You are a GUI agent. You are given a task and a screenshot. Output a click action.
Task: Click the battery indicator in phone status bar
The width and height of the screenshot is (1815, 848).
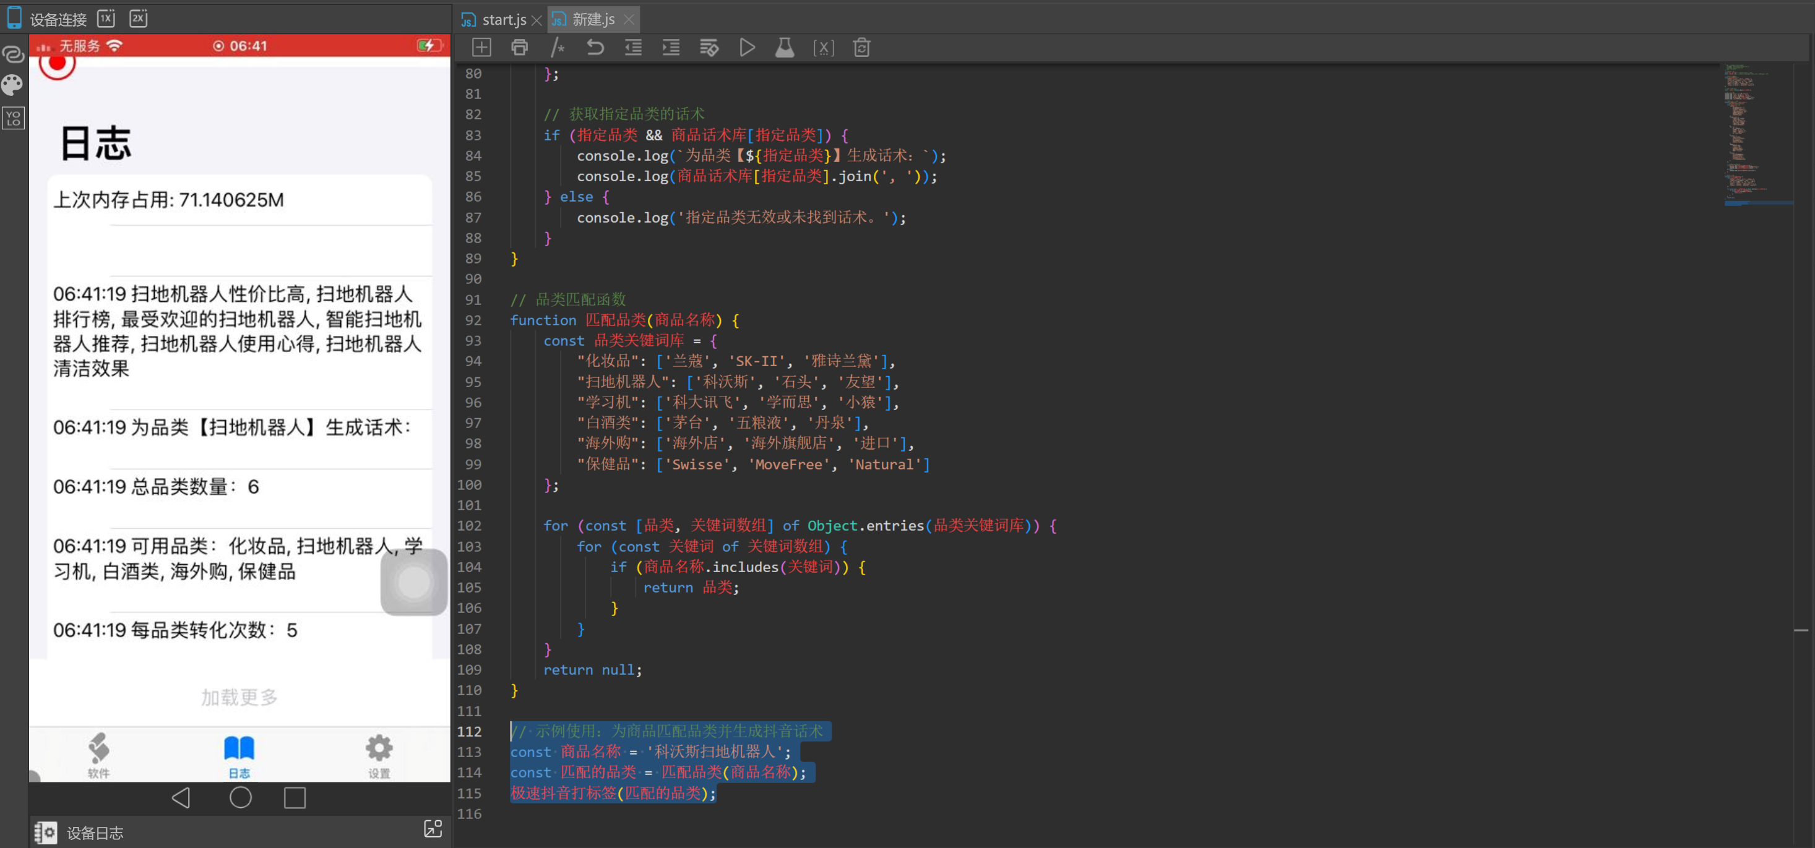pos(429,46)
